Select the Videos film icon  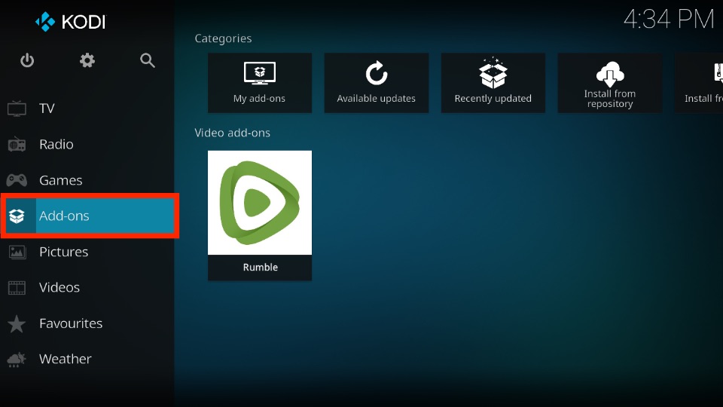17,287
